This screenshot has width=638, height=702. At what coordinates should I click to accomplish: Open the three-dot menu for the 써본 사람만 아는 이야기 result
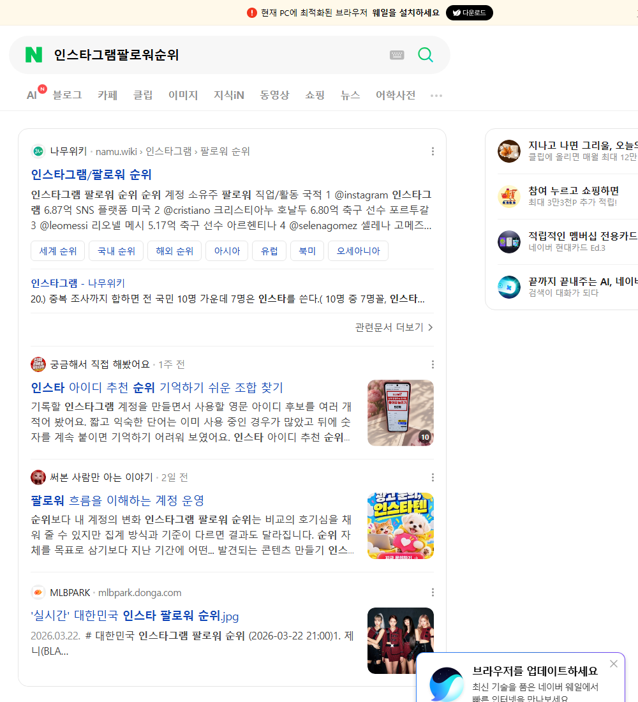coord(433,477)
